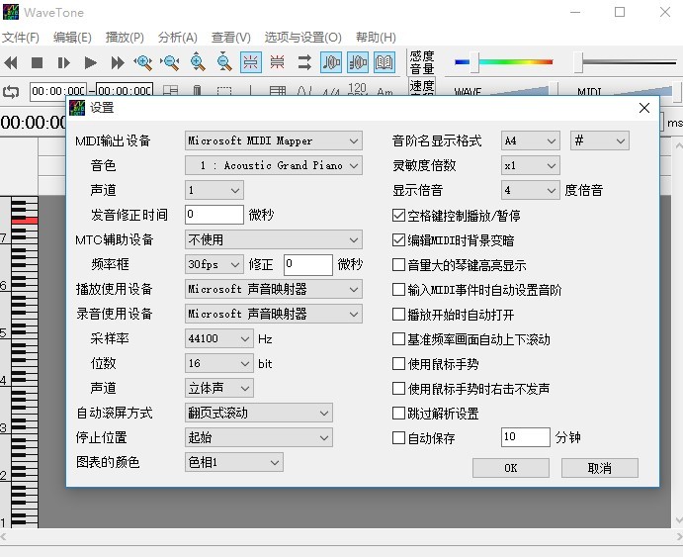Open the 选项与设置(O) menu

pyautogui.click(x=303, y=38)
